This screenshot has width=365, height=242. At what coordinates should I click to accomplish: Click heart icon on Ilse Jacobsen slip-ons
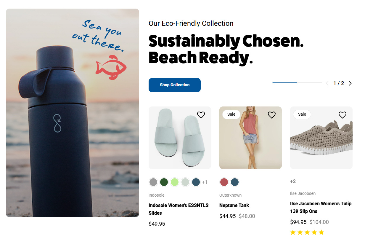click(x=343, y=115)
